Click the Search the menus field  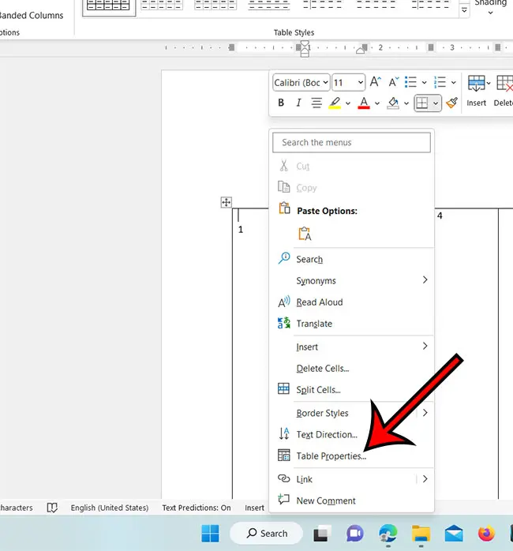coord(351,142)
